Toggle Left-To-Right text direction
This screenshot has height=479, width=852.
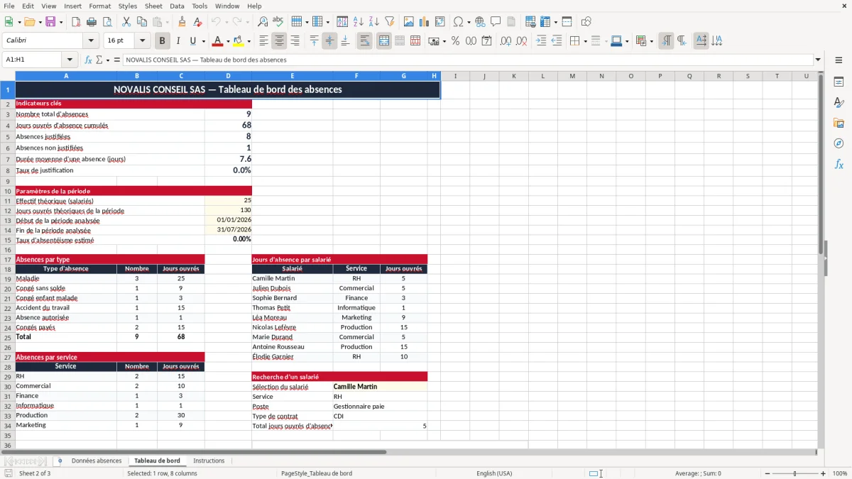point(666,41)
